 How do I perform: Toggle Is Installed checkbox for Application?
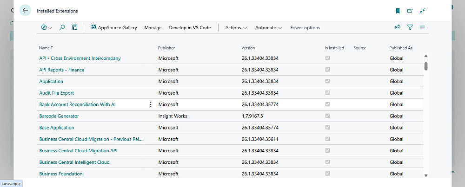pyautogui.click(x=328, y=81)
